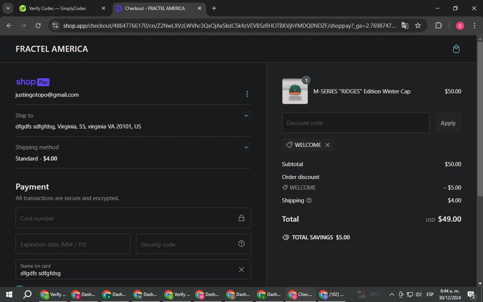483x302 pixels.
Task: Reload the checkout page
Action: [38, 25]
